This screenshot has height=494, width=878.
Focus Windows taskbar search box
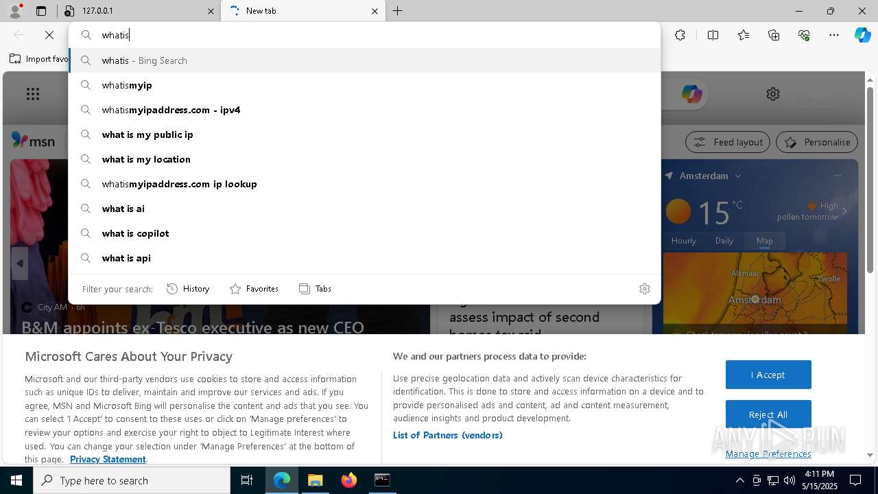132,480
